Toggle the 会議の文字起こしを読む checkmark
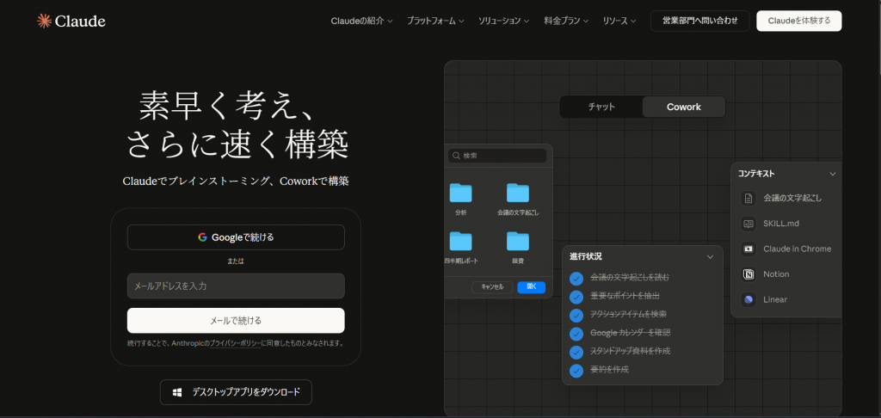The width and height of the screenshot is (881, 418). pos(576,277)
